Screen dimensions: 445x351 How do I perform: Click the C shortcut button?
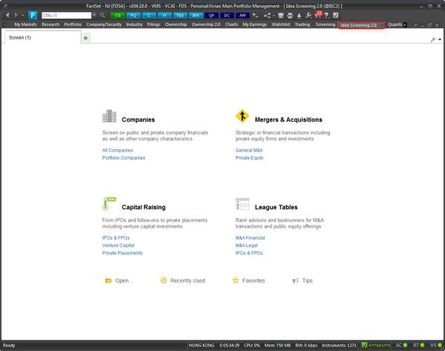point(149,16)
